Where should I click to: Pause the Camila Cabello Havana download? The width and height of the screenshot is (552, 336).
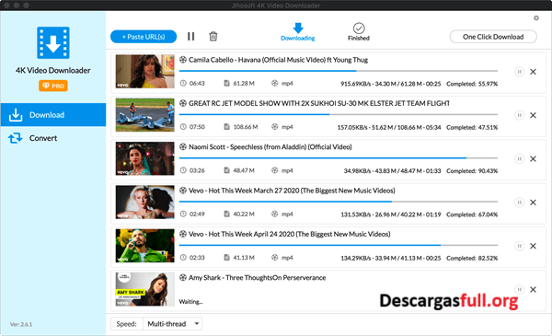(519, 72)
